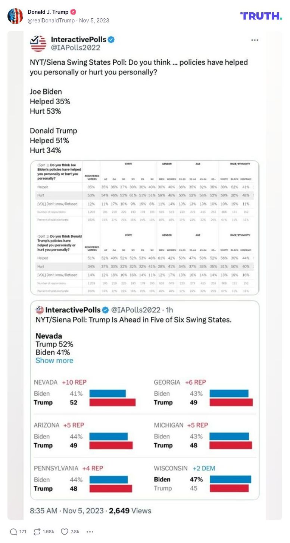
Task: Click the red verified badge by Trump's name
Action: pos(74,12)
